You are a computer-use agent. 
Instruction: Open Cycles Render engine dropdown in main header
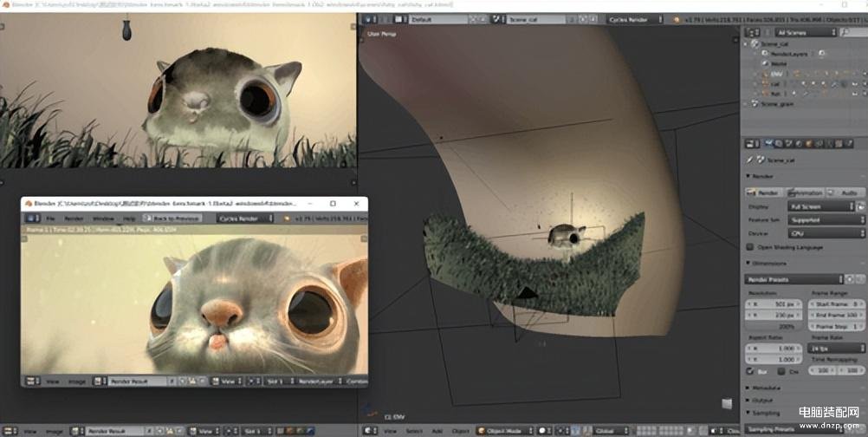click(x=634, y=19)
